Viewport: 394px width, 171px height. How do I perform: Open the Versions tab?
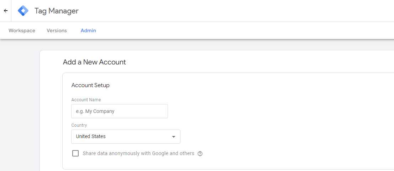pos(57,30)
